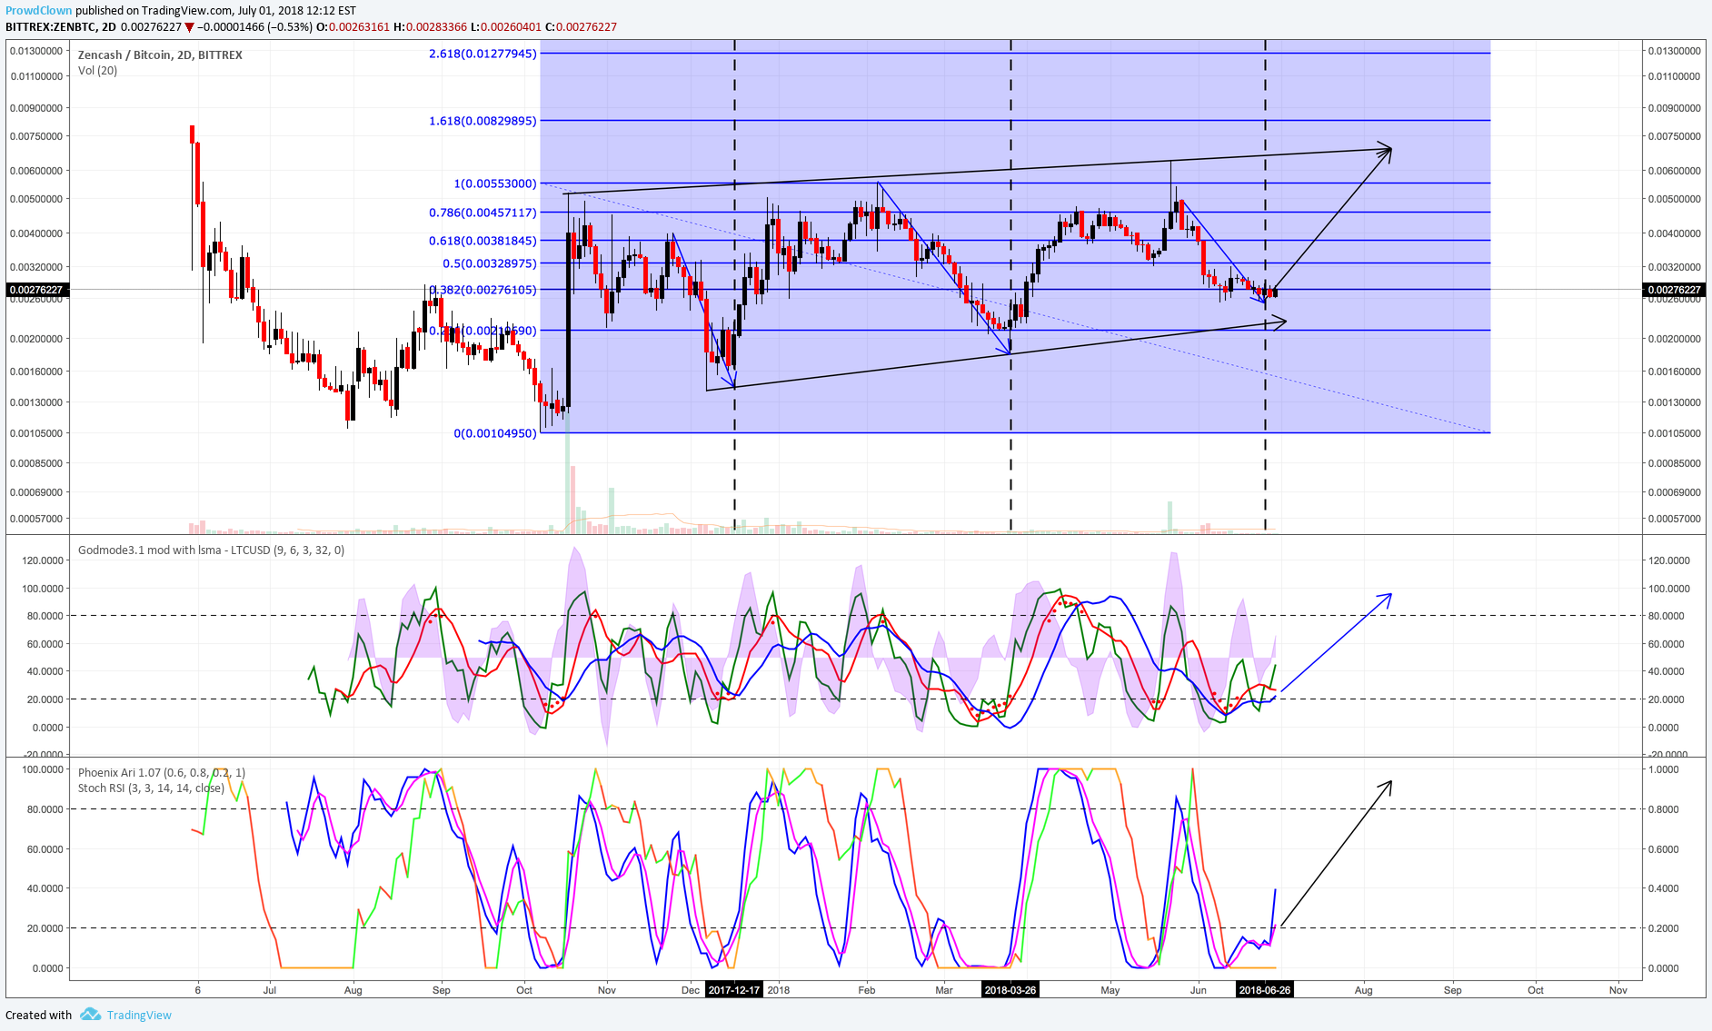
Task: Select the Phoenix Ari 1.07 indicator label
Action: tap(162, 773)
